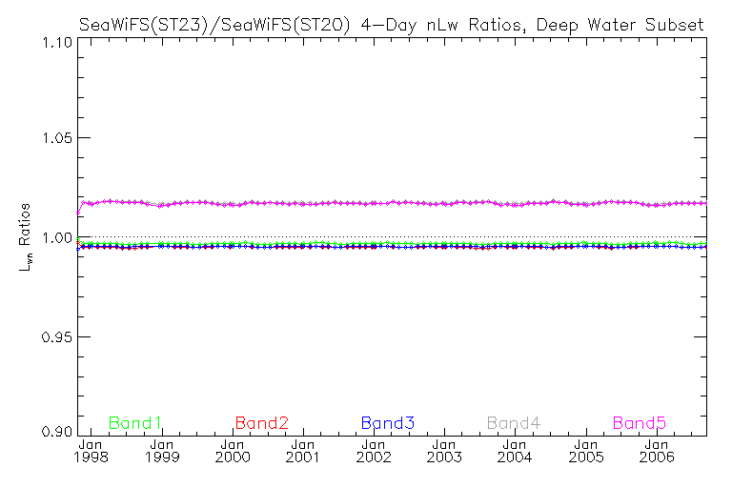Select the magenta Band5 legend label

click(x=640, y=423)
